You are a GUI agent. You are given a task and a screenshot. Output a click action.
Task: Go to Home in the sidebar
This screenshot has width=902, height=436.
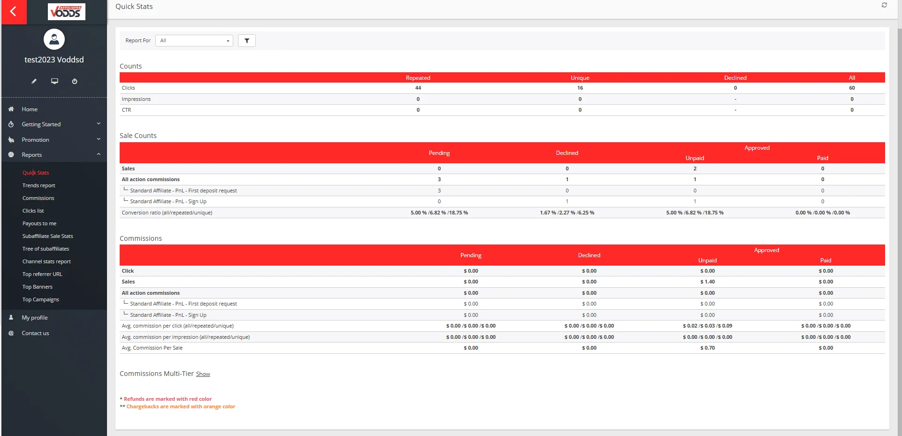(30, 109)
